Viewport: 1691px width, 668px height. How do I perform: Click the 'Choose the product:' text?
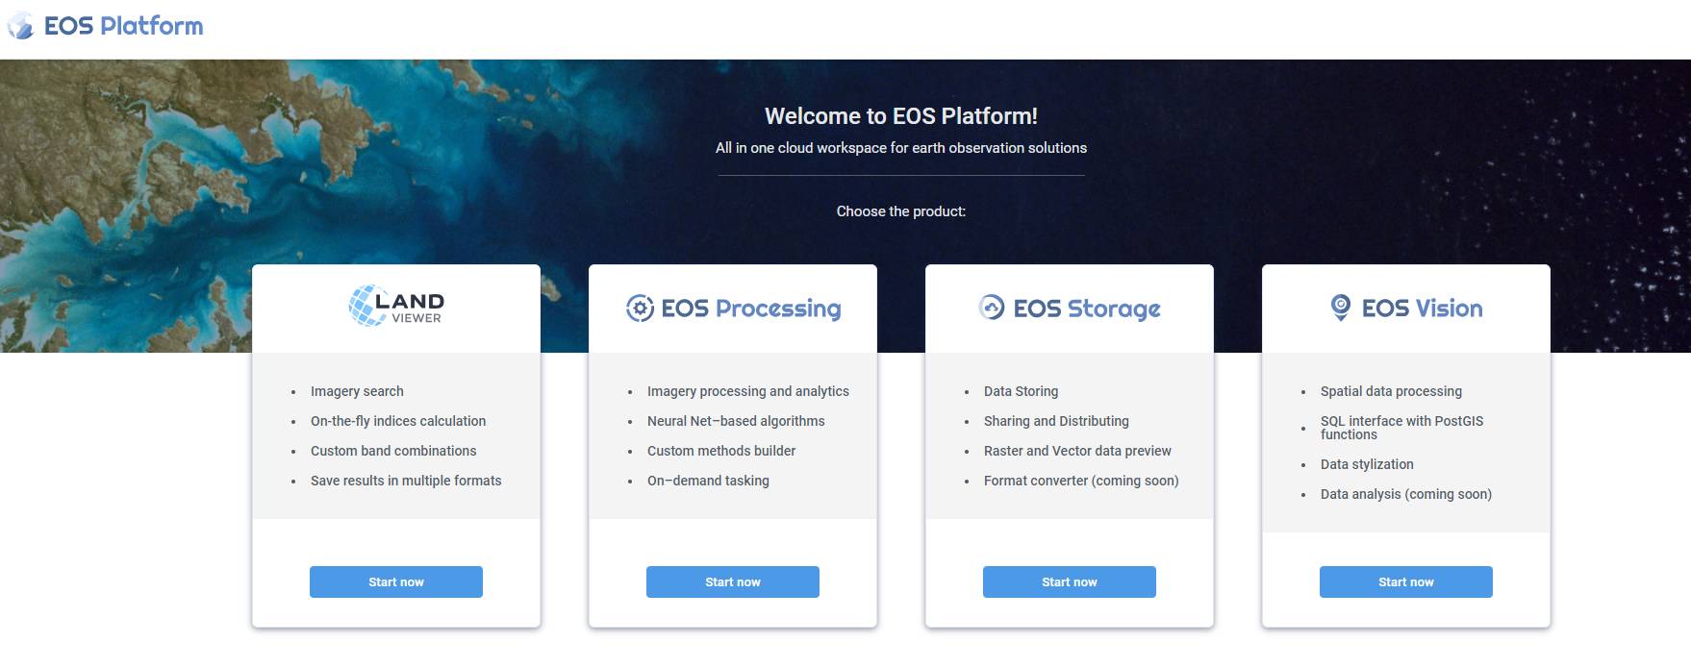901,211
